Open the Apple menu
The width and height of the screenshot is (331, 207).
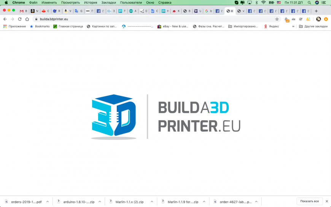point(6,3)
